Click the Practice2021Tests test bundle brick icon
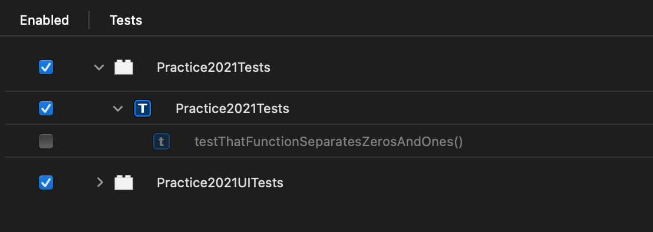 pos(124,67)
